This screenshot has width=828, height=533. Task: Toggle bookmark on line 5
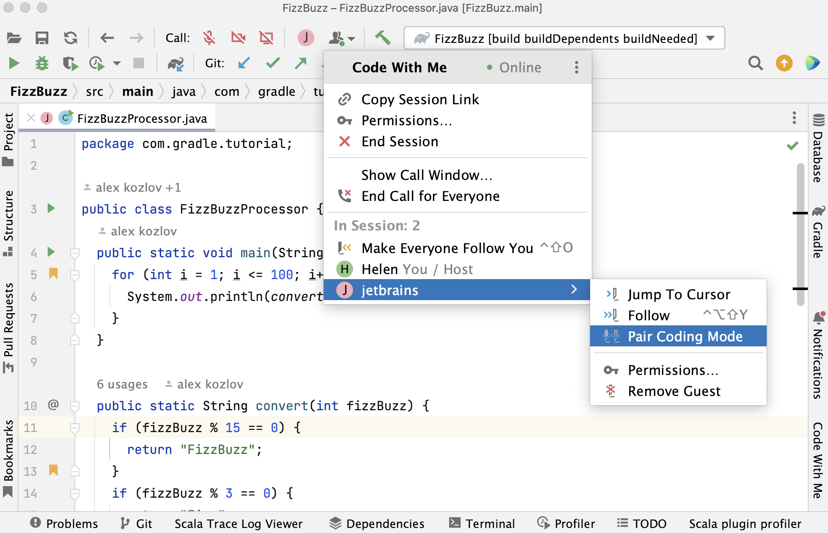pos(53,274)
